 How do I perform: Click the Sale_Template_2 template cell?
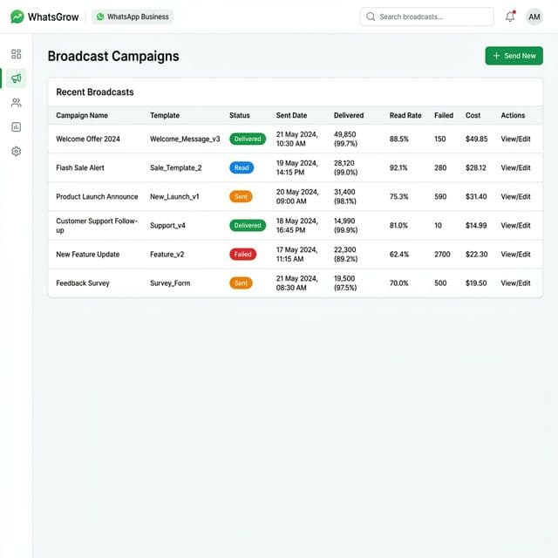(175, 168)
